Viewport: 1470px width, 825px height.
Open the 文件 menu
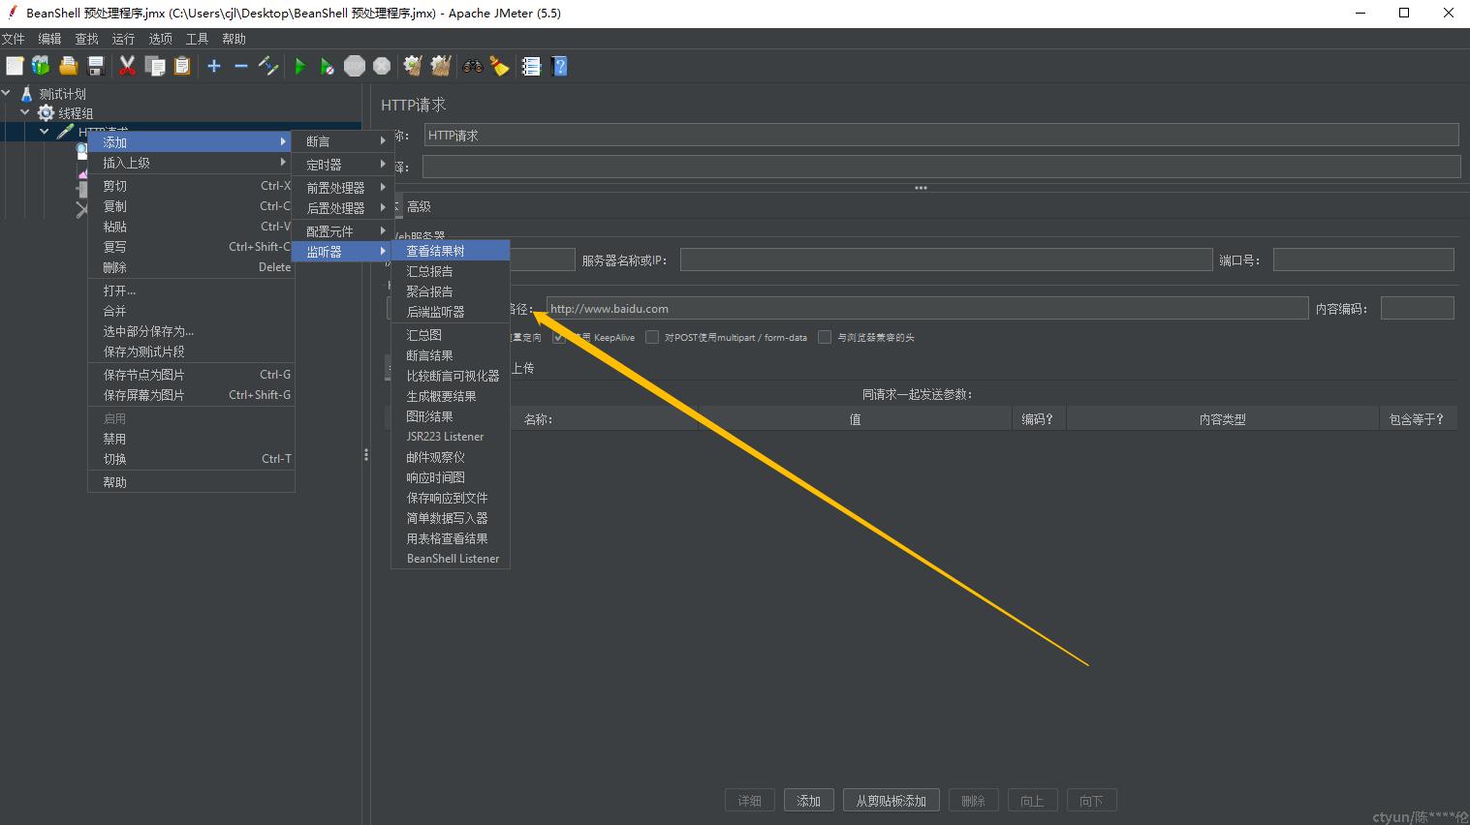14,39
